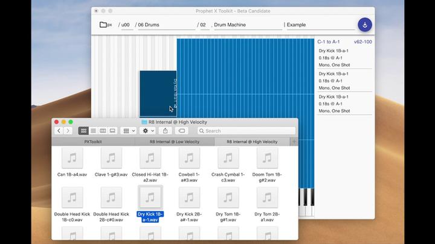Select the Dry Tom 2B-a1.wav file icon

pos(267,197)
